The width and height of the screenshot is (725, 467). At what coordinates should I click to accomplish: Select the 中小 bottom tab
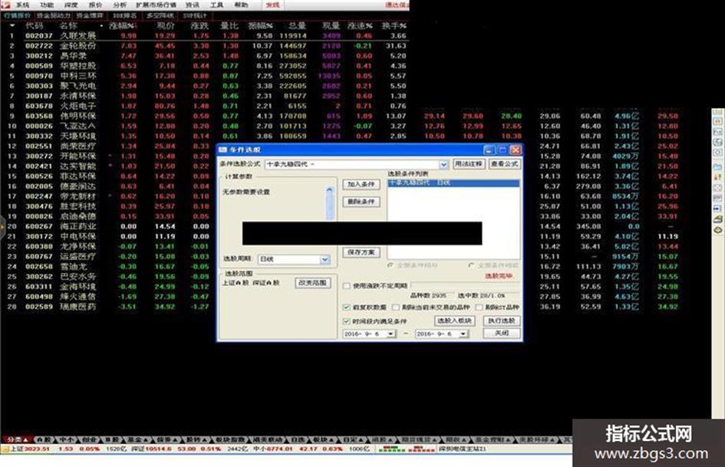pyautogui.click(x=67, y=439)
